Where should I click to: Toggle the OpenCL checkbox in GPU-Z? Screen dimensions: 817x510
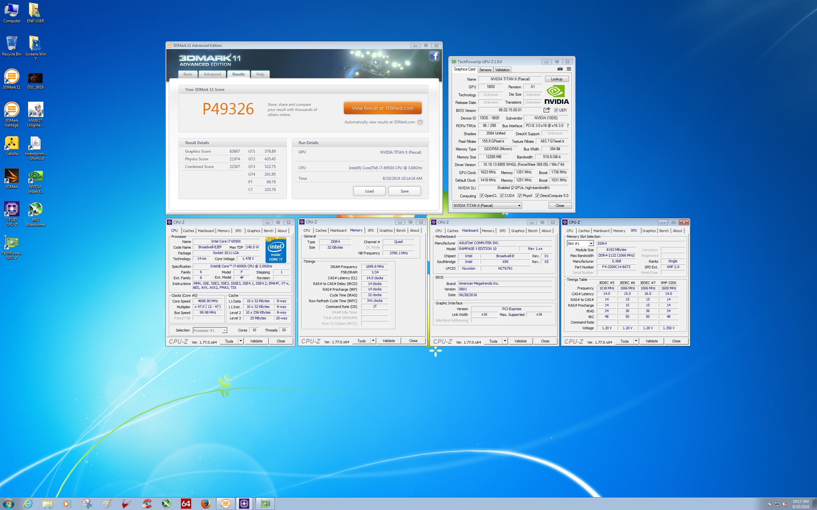pyautogui.click(x=482, y=196)
